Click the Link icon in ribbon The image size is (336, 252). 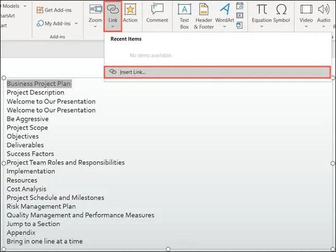(113, 10)
